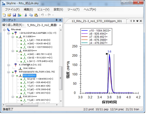Image resolution: width=146 pixels, height=114 pixels.
Task: Open the ファイル(F) menu
Action: [x=12, y=9]
